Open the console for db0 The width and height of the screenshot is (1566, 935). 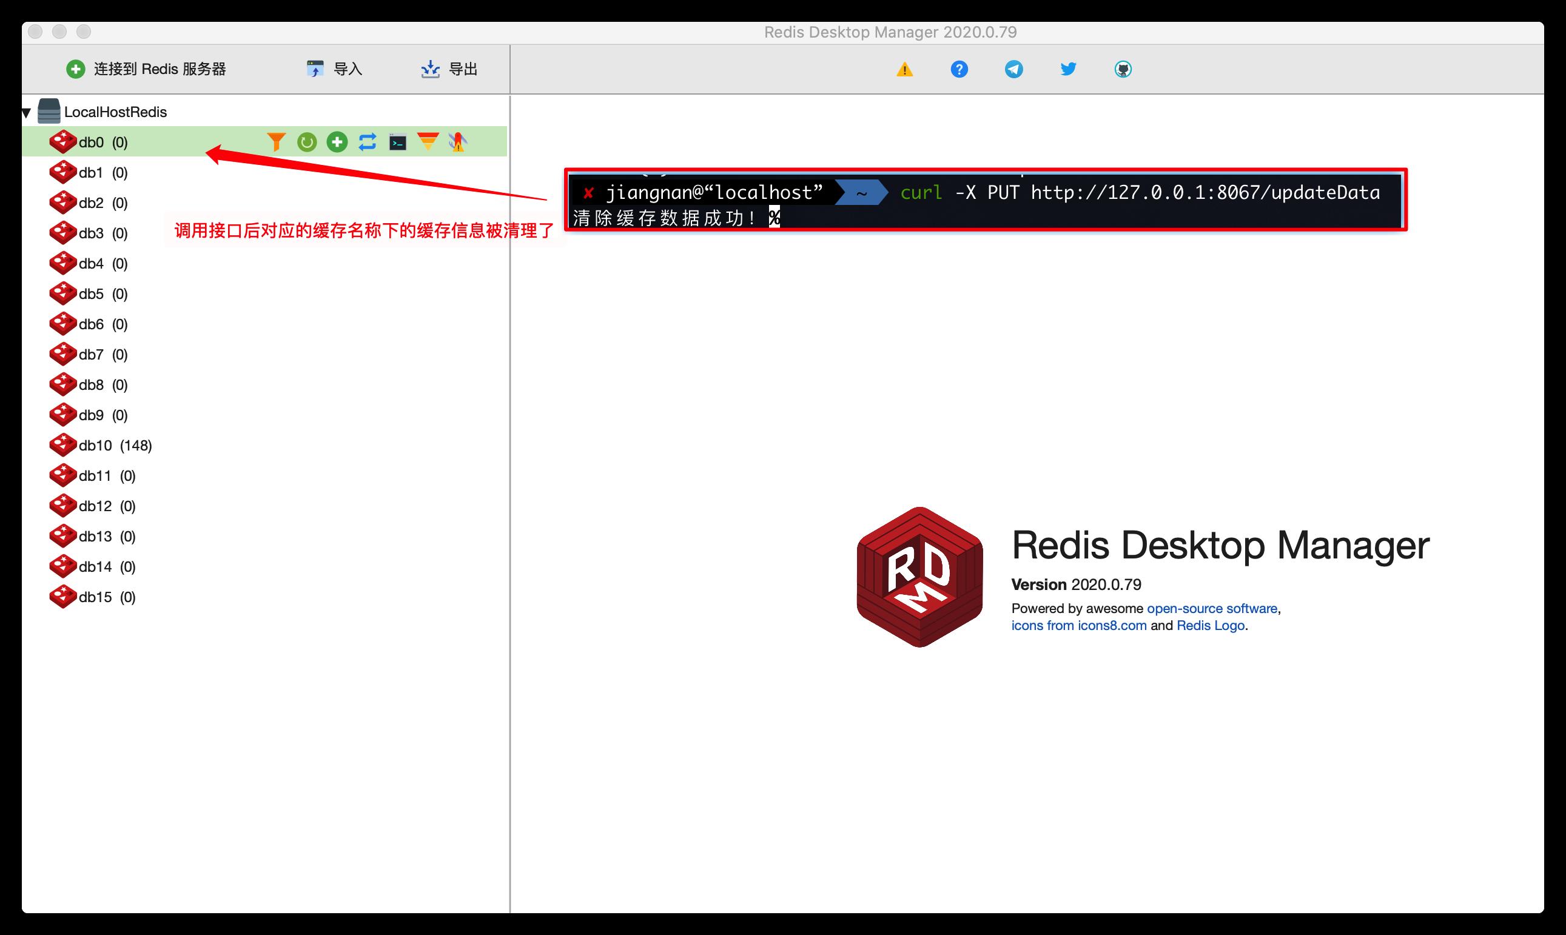coord(398,142)
